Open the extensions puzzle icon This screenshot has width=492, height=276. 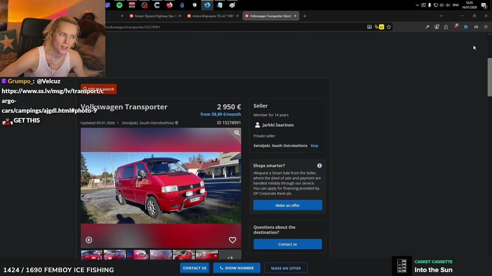[x=446, y=27]
